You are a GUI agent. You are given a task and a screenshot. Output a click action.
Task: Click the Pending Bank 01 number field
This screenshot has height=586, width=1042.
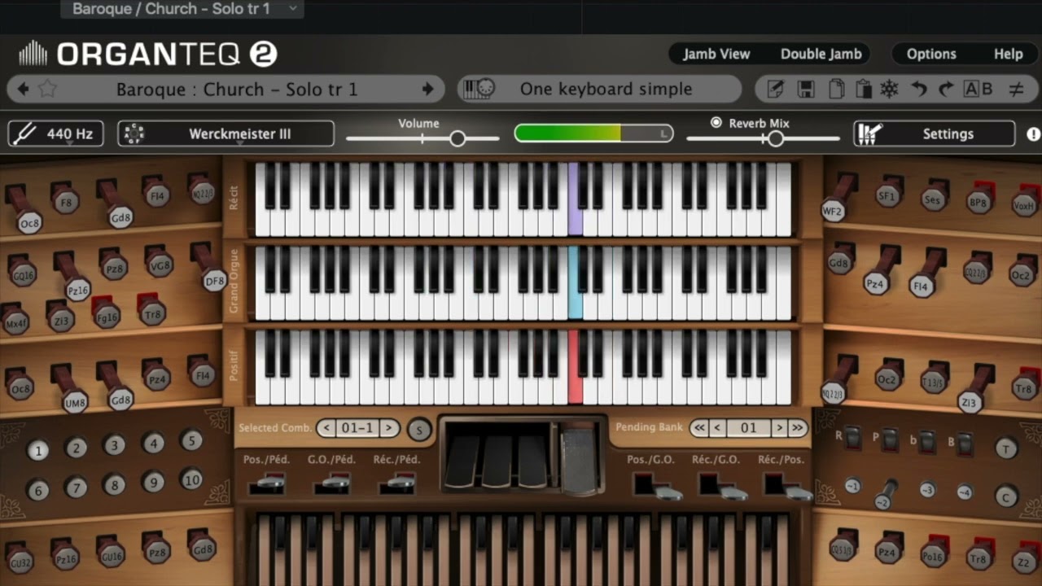[x=748, y=427]
